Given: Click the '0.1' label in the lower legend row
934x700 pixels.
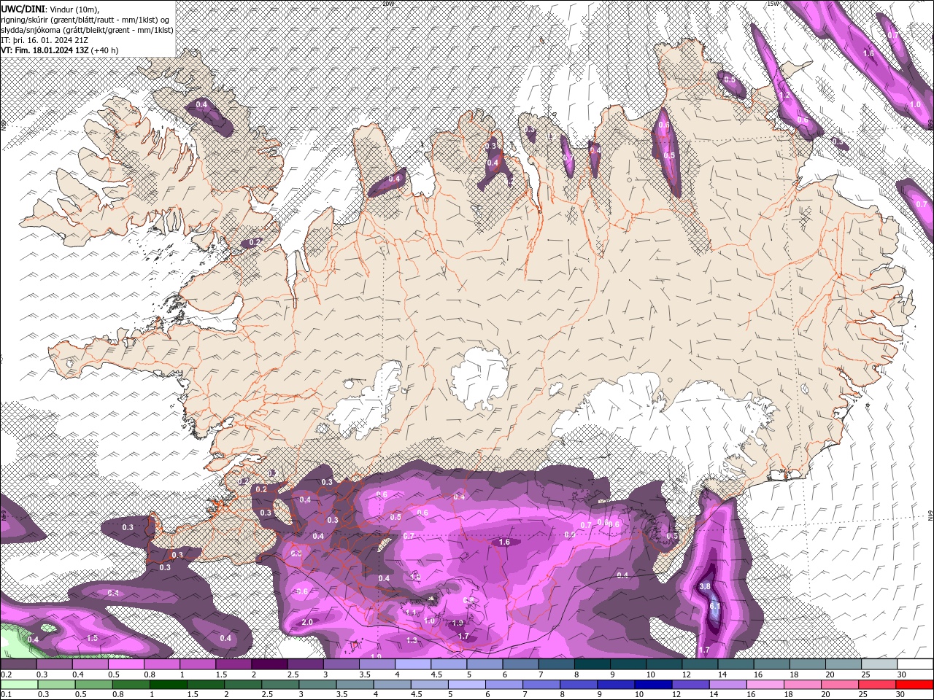Looking at the screenshot, I should [5, 695].
